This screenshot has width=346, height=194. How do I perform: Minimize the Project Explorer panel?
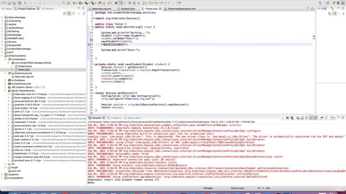coord(78,9)
